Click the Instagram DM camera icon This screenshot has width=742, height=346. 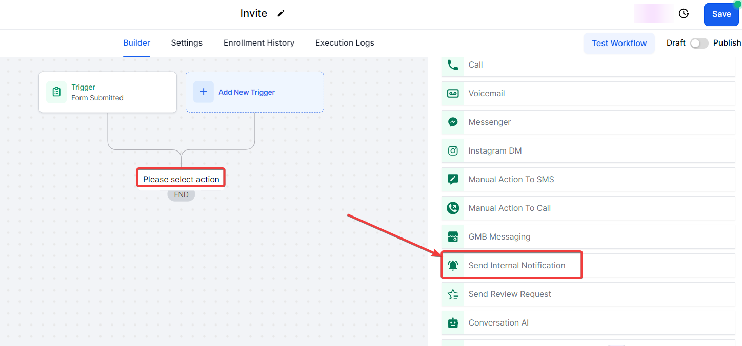[x=453, y=151]
